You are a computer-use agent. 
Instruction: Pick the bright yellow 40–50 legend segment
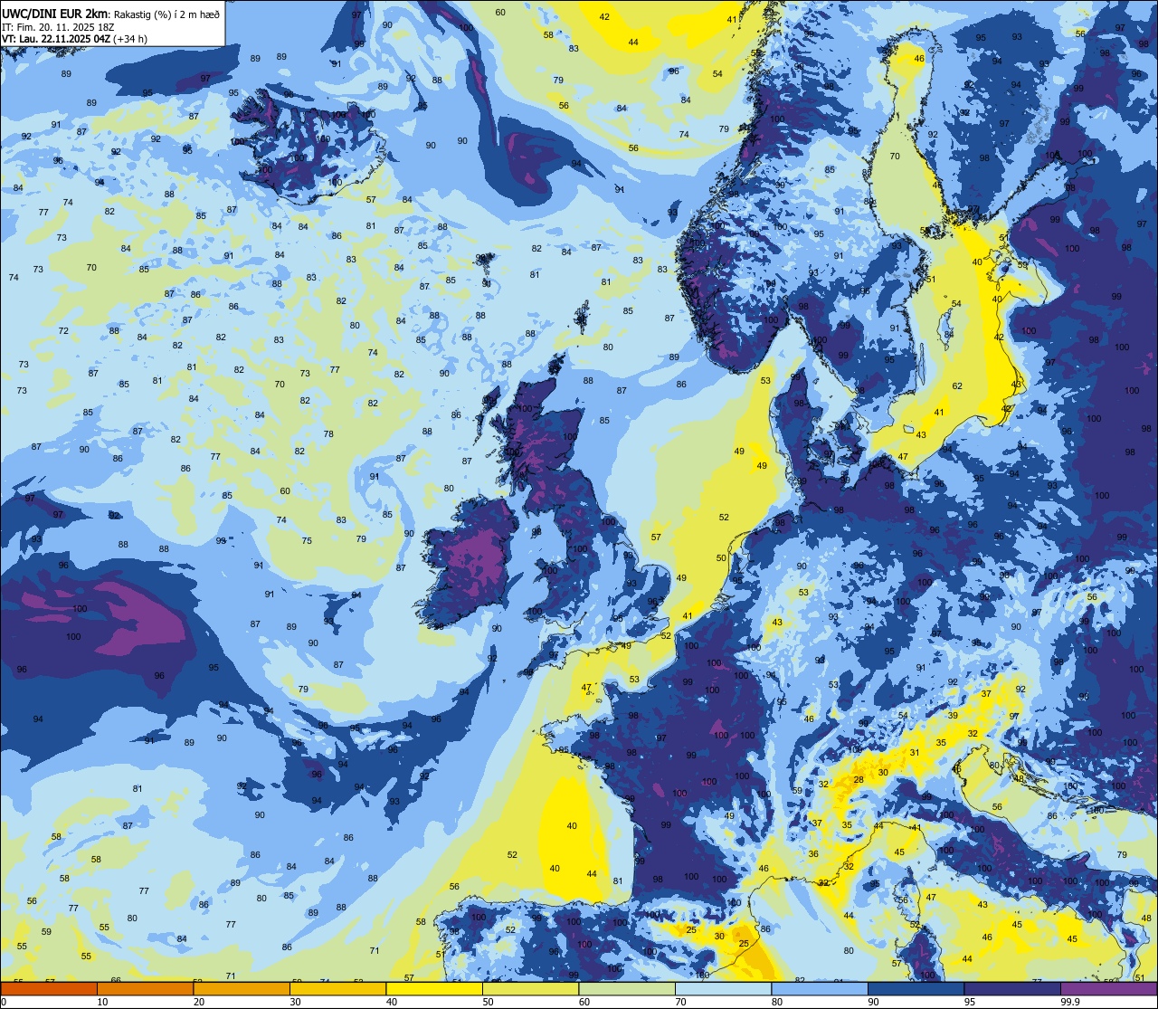click(434, 988)
